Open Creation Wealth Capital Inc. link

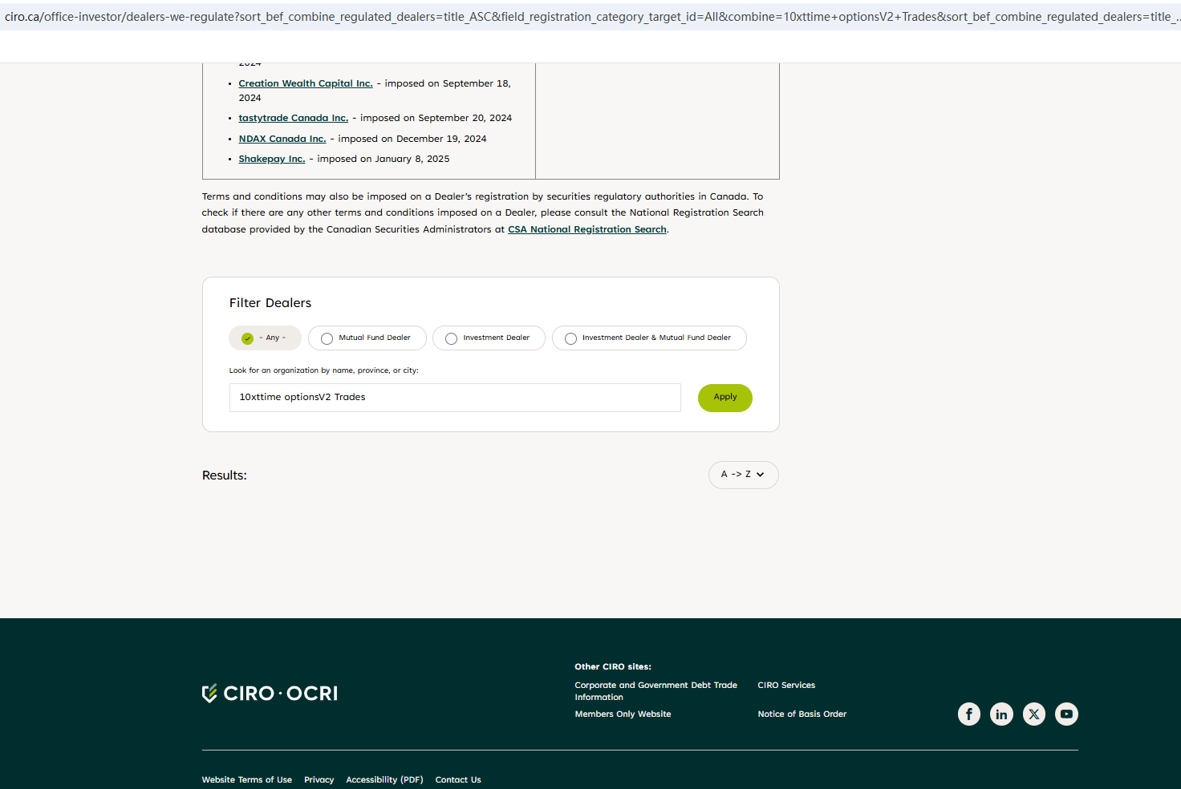(x=306, y=83)
